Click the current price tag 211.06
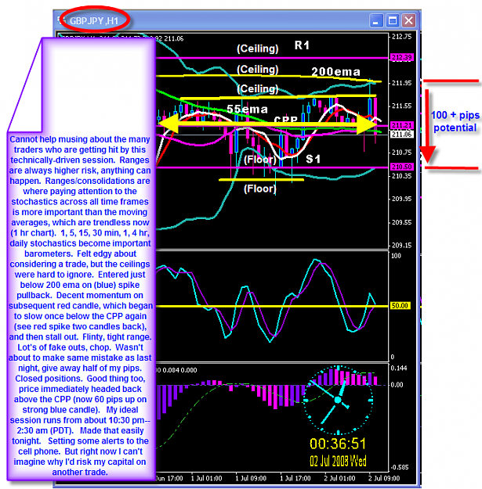 pyautogui.click(x=402, y=134)
